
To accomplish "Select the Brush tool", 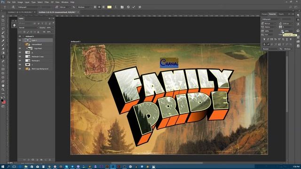I will click(3, 45).
